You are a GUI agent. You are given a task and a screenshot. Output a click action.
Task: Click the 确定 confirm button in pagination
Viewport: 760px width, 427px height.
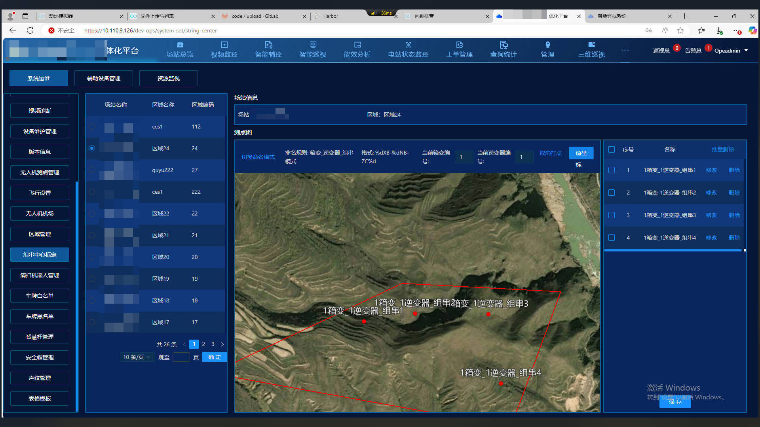click(215, 357)
